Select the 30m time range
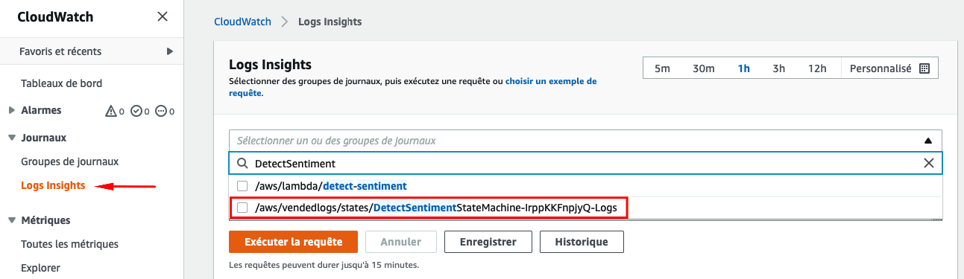The width and height of the screenshot is (964, 279). [x=704, y=68]
